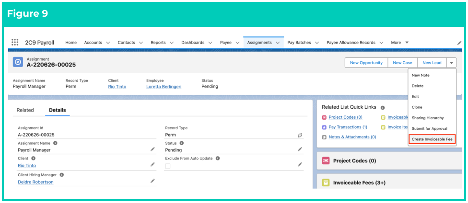Select the Details tab
Viewport: 468px width, 203px height.
point(58,110)
